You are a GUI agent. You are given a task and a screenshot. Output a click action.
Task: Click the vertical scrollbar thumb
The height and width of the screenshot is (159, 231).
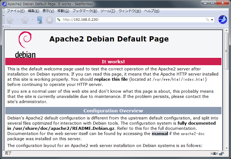coord(226,51)
